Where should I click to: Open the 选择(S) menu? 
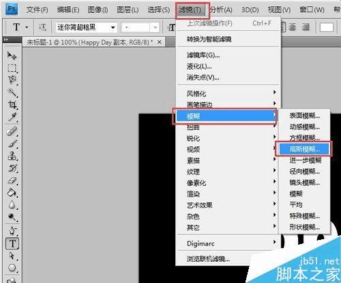tap(158, 10)
